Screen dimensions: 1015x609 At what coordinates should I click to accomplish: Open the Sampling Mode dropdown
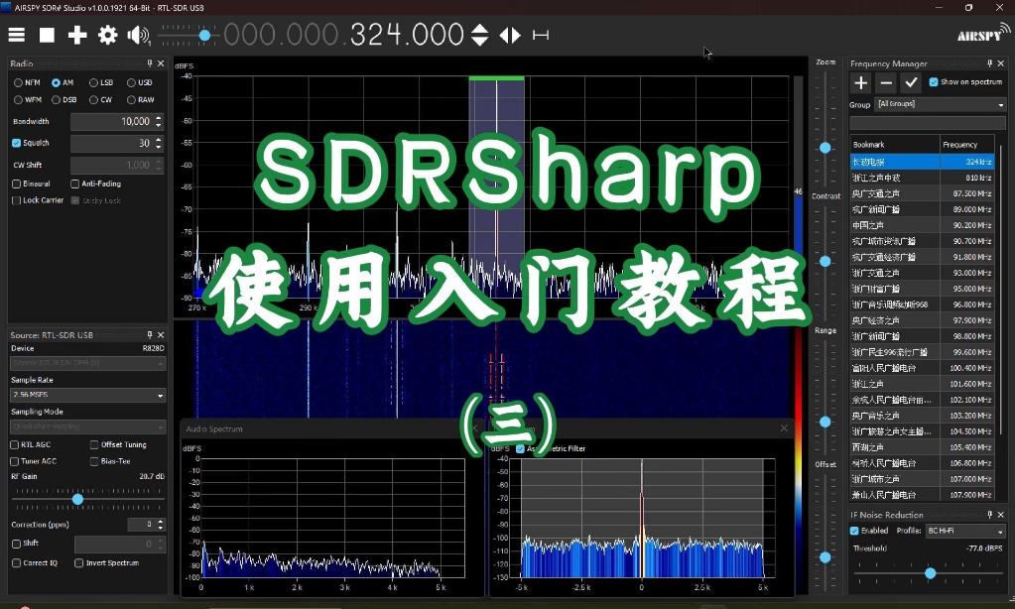[88, 426]
